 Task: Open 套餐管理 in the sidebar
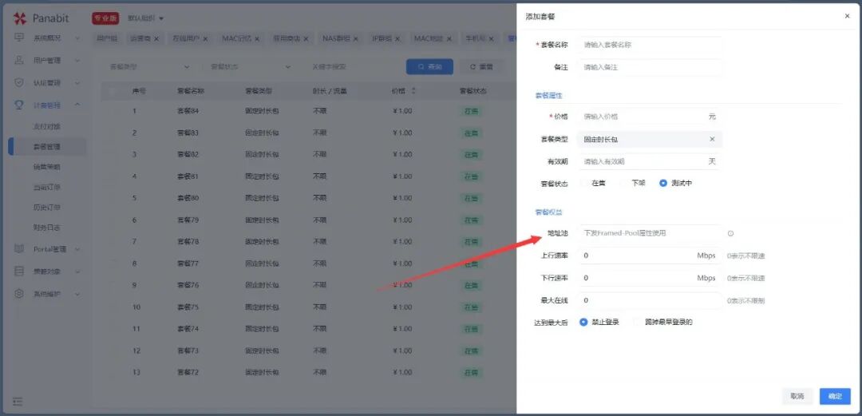point(47,147)
